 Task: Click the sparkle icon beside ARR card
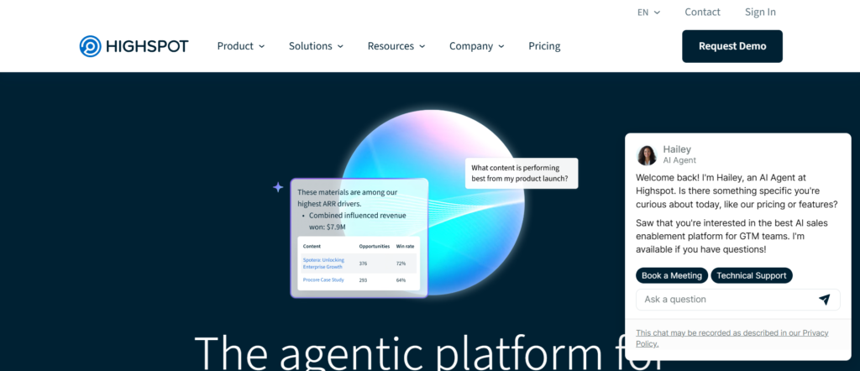coord(278,187)
